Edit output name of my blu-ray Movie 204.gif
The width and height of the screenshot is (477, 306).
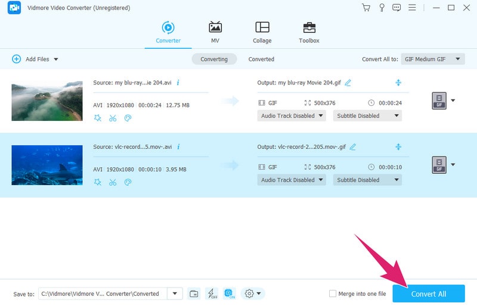pos(348,83)
